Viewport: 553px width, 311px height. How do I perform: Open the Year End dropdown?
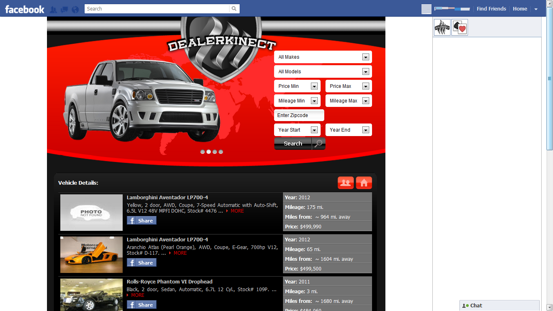click(349, 130)
